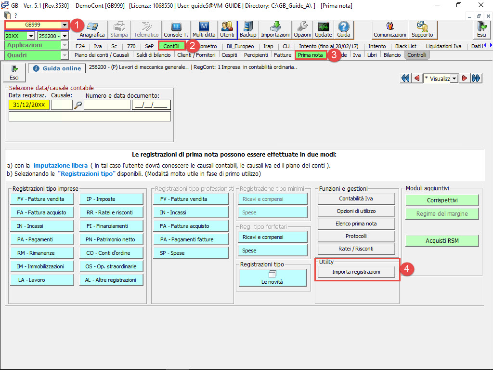This screenshot has height=370, width=493.
Task: Select the Prima nota tab
Action: pos(310,55)
